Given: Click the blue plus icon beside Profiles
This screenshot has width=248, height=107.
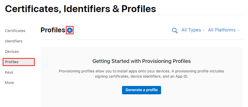Looking at the screenshot, I should [70, 30].
